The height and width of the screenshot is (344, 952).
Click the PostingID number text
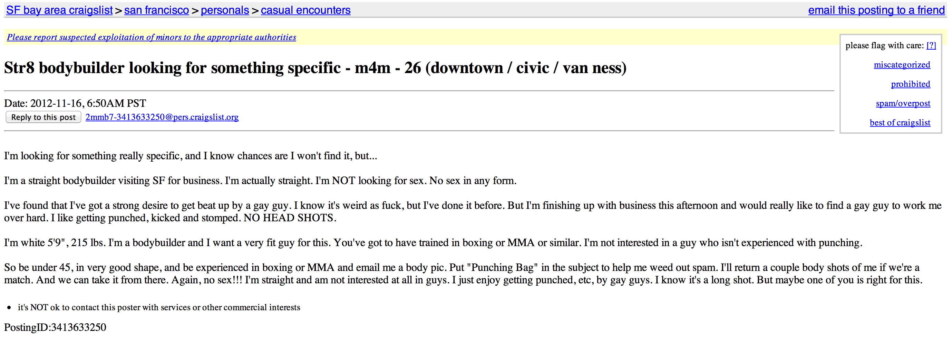(x=55, y=327)
